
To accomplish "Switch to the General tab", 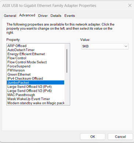I will (10, 16).
